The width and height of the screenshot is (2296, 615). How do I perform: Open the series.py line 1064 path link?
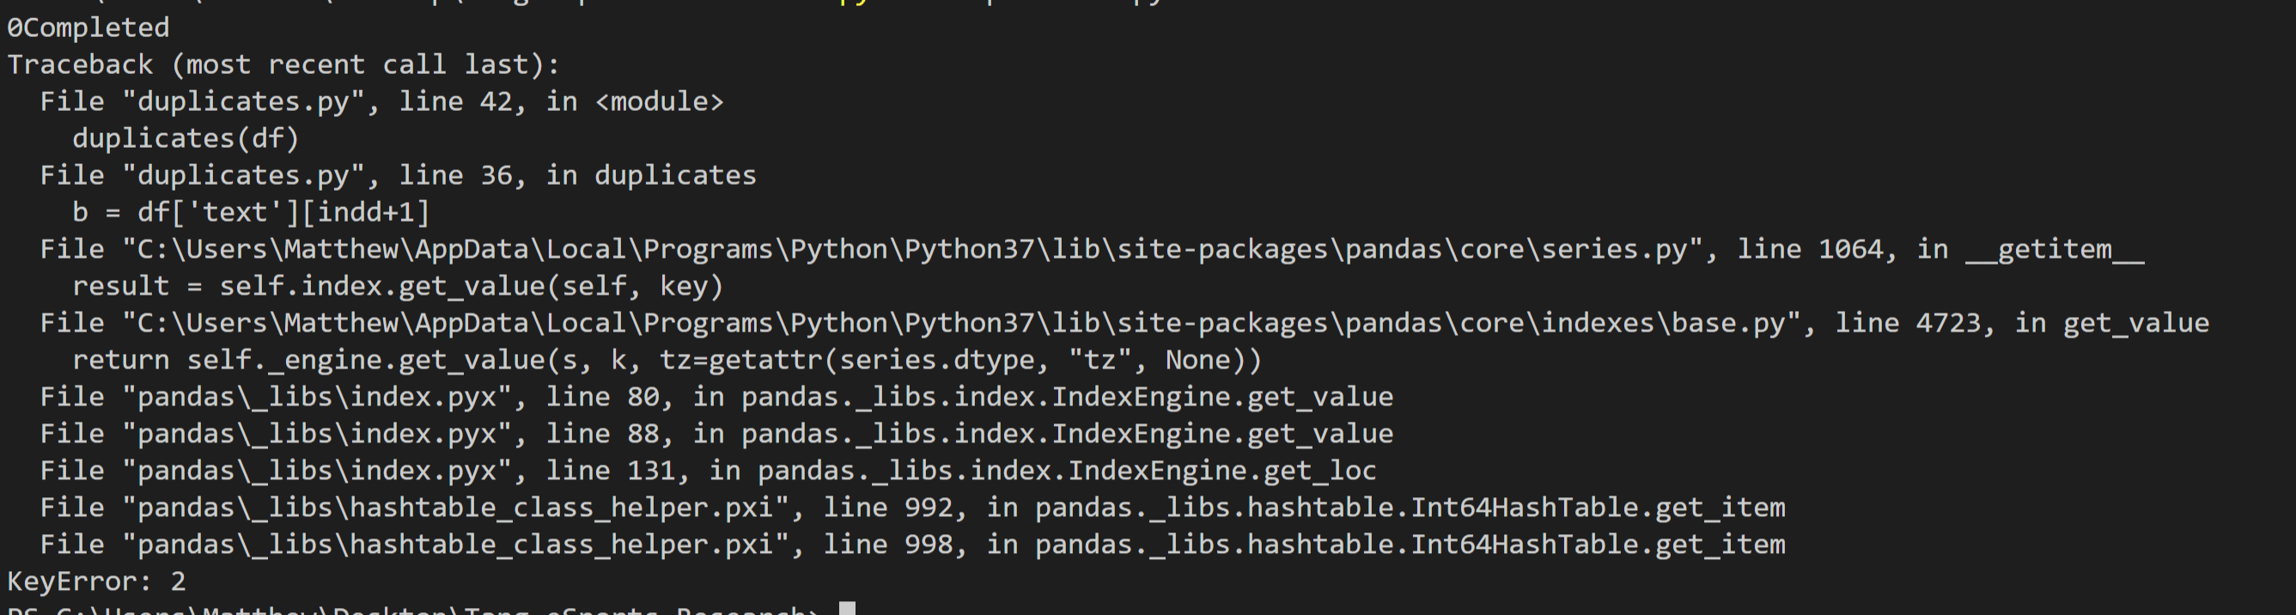tap(1092, 250)
